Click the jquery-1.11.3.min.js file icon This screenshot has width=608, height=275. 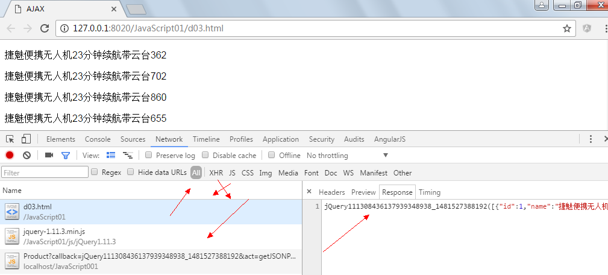coord(11,236)
